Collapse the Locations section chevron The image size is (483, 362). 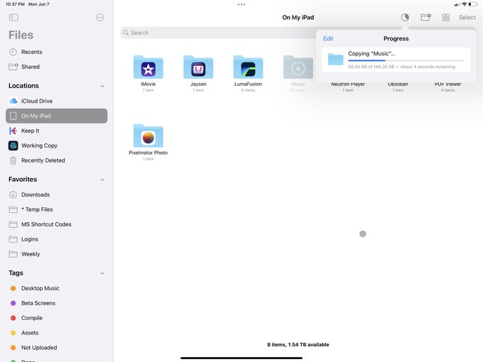[x=102, y=86]
